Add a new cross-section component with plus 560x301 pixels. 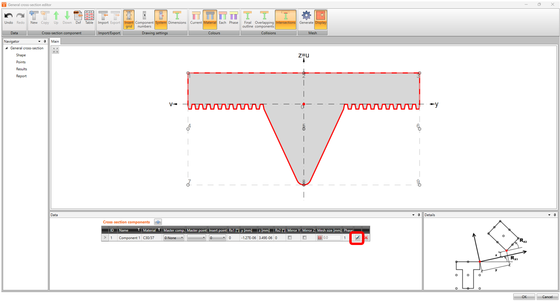[158, 222]
